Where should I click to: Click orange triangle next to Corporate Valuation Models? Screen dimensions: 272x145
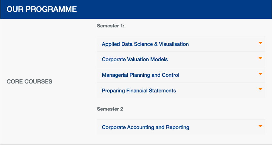pos(260,58)
